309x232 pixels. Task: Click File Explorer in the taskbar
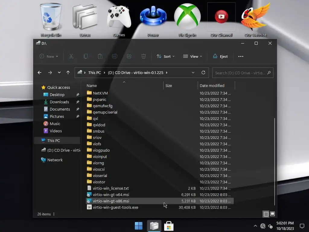tap(154, 226)
